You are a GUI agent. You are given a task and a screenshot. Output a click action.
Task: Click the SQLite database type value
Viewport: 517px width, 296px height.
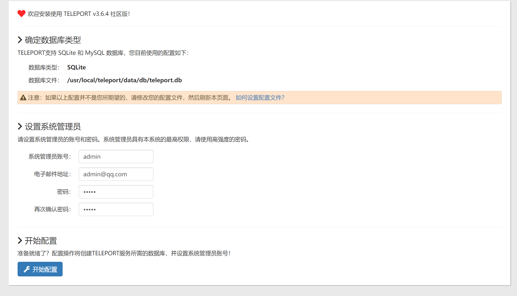tap(76, 67)
